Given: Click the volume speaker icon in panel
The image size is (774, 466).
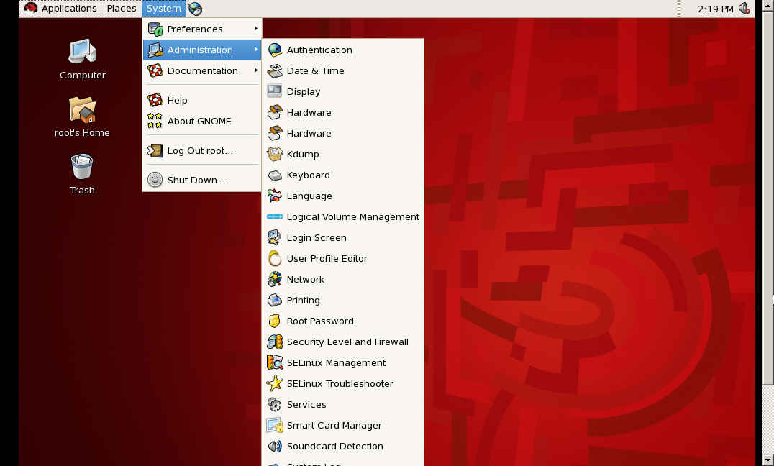Looking at the screenshot, I should pos(744,8).
